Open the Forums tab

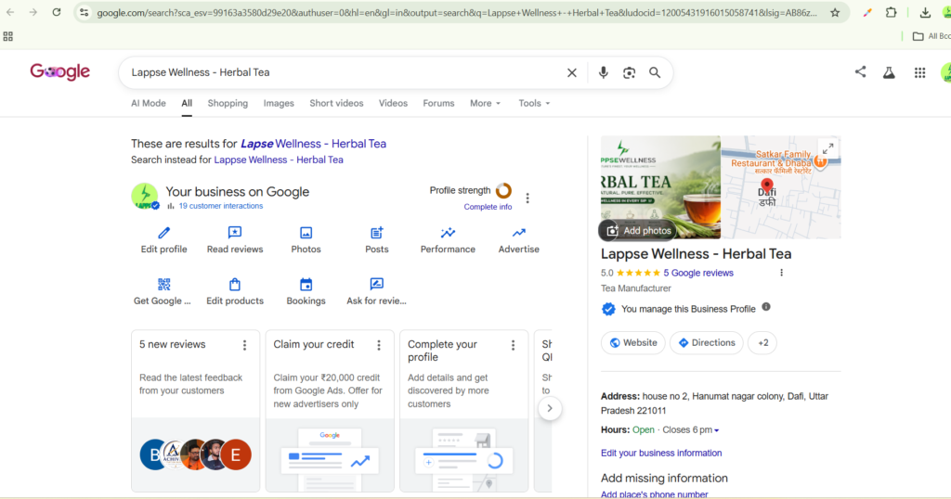(x=438, y=104)
